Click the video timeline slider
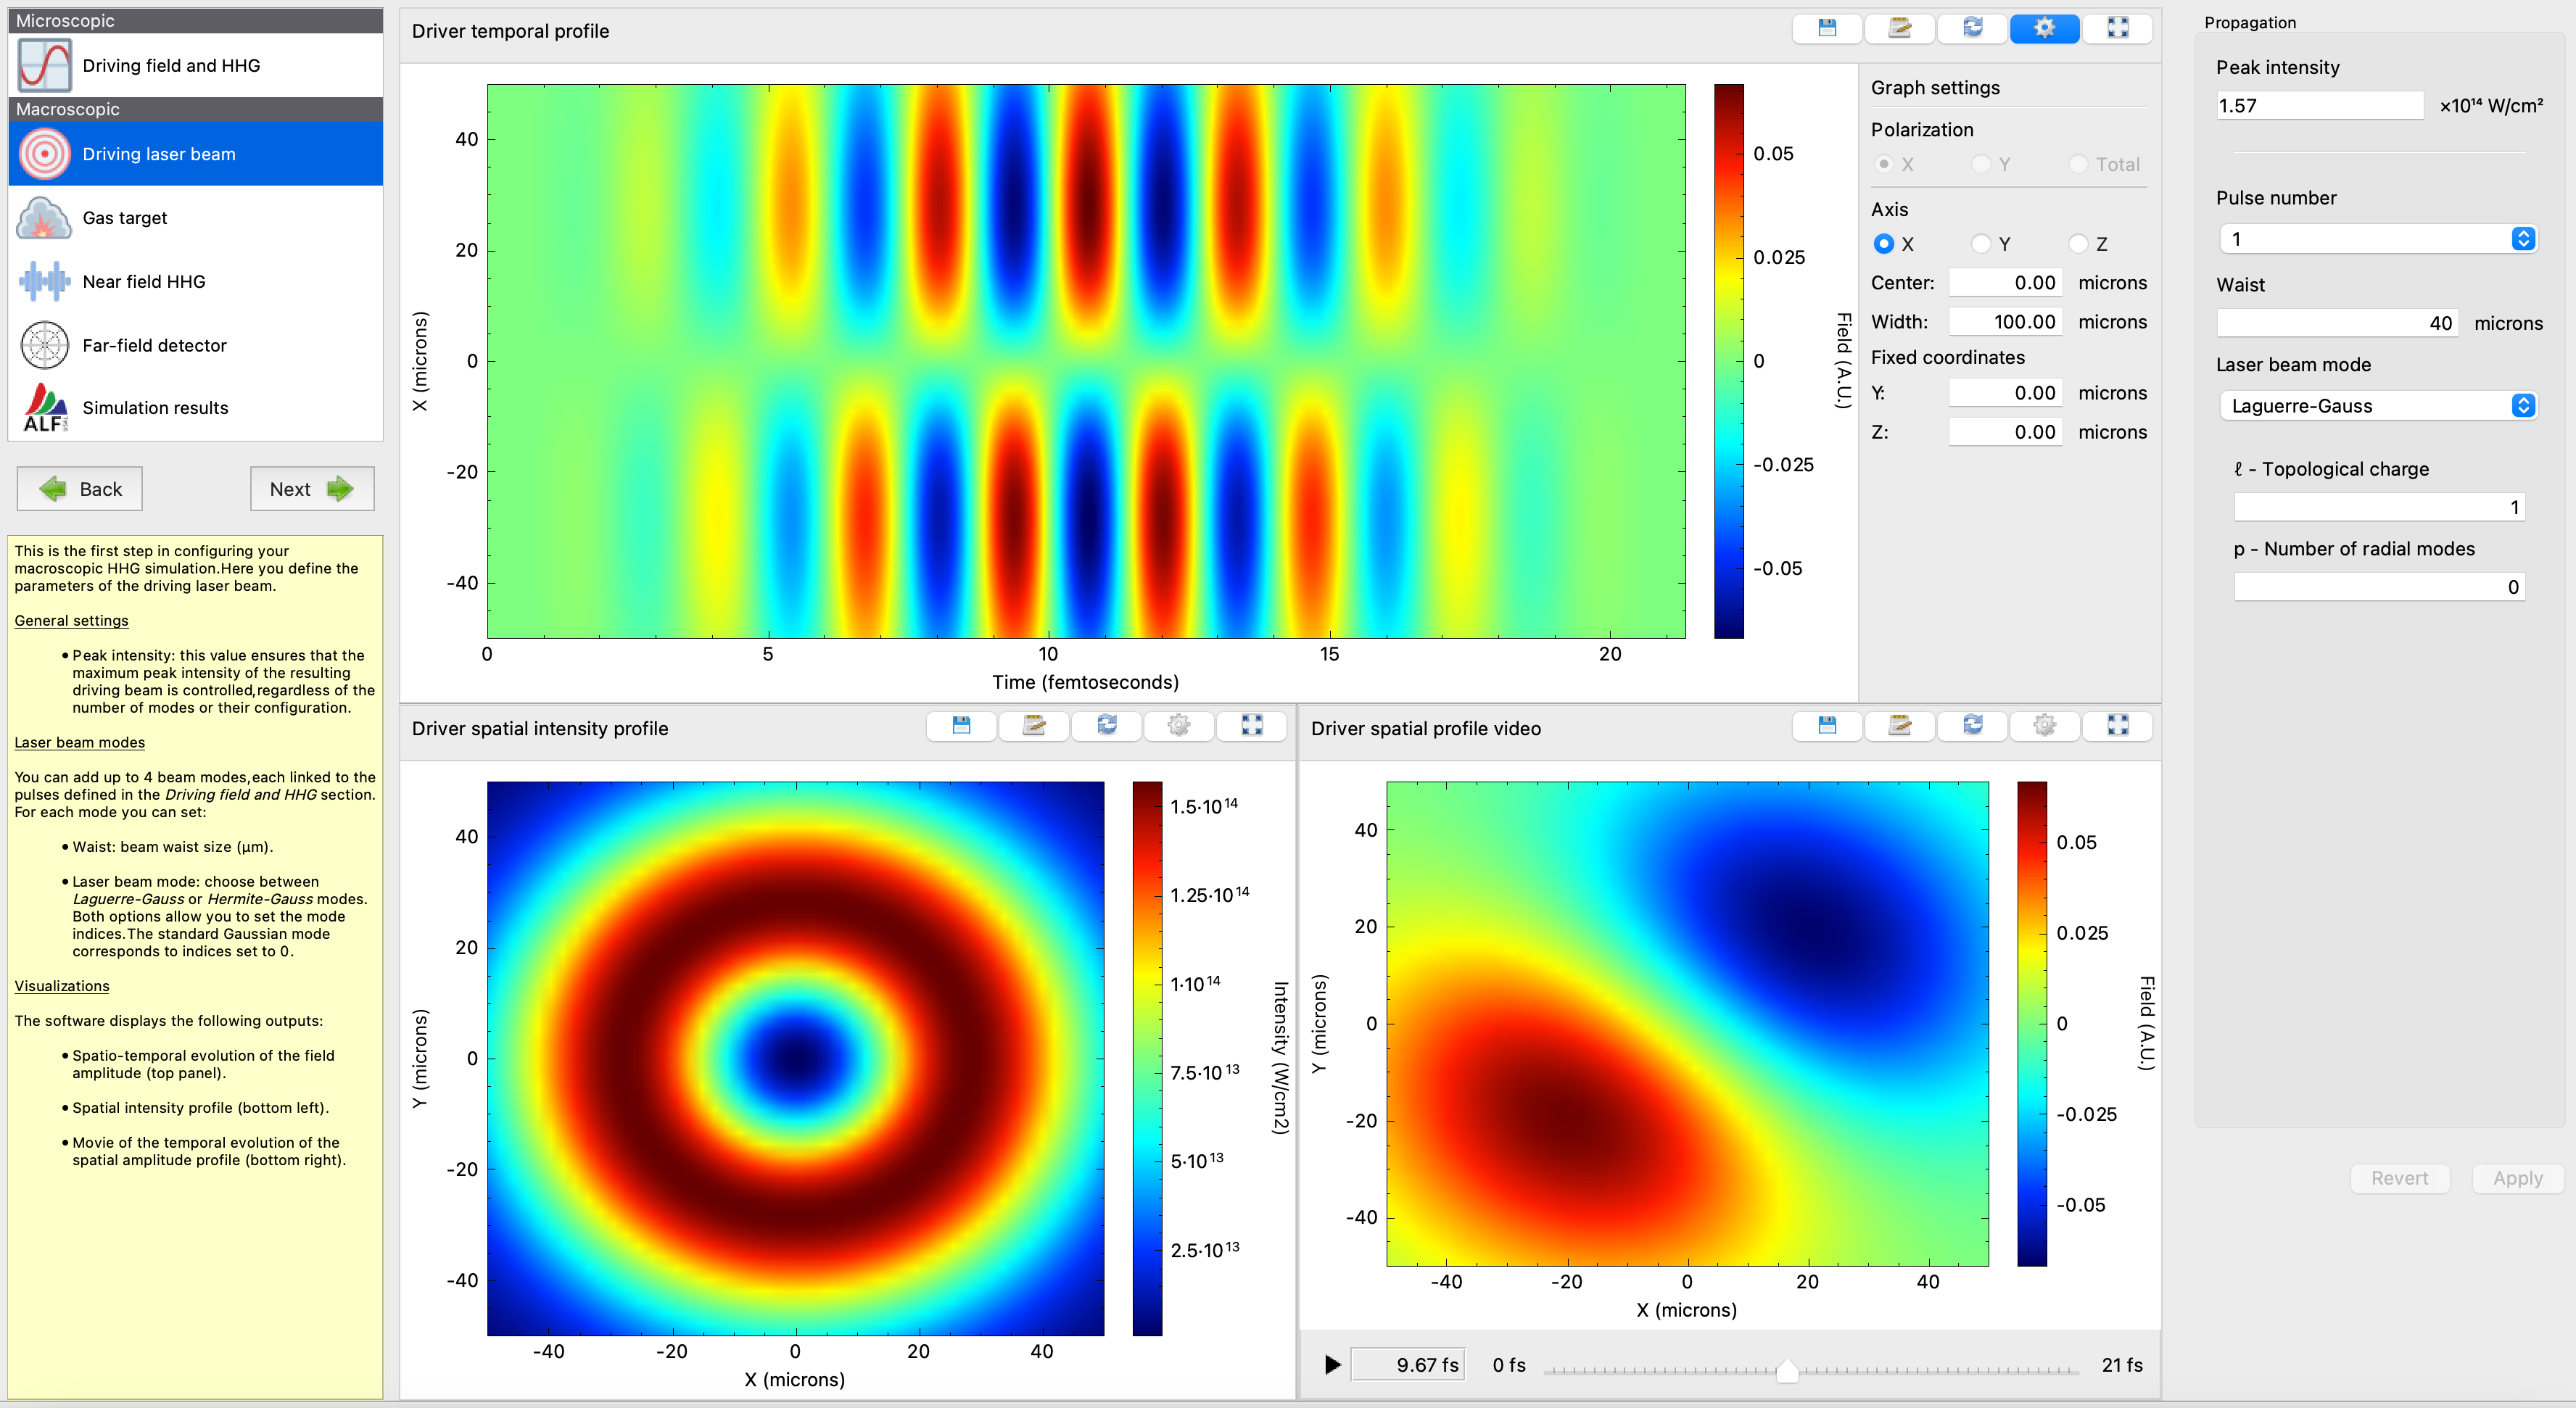 [x=1789, y=1372]
